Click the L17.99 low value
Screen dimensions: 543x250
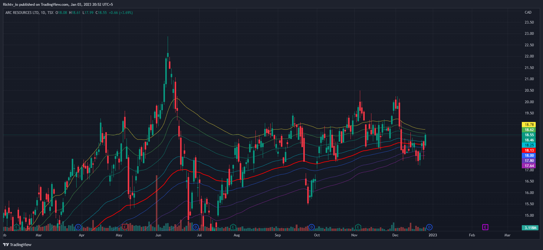coord(88,13)
